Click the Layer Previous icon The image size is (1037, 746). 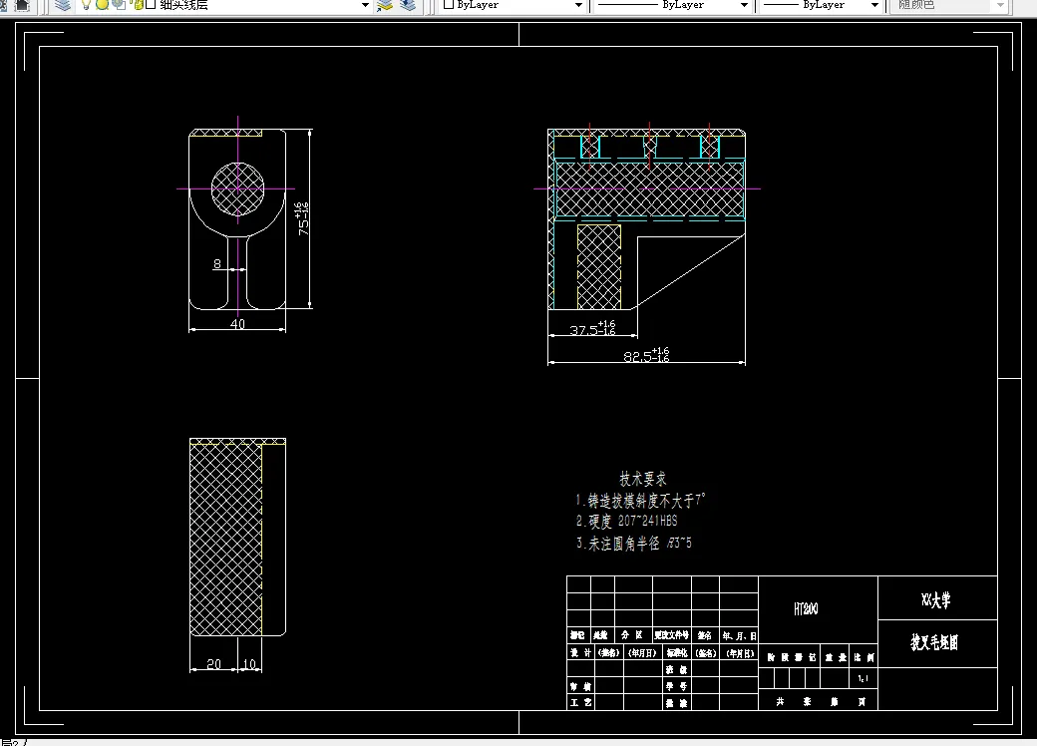408,5
